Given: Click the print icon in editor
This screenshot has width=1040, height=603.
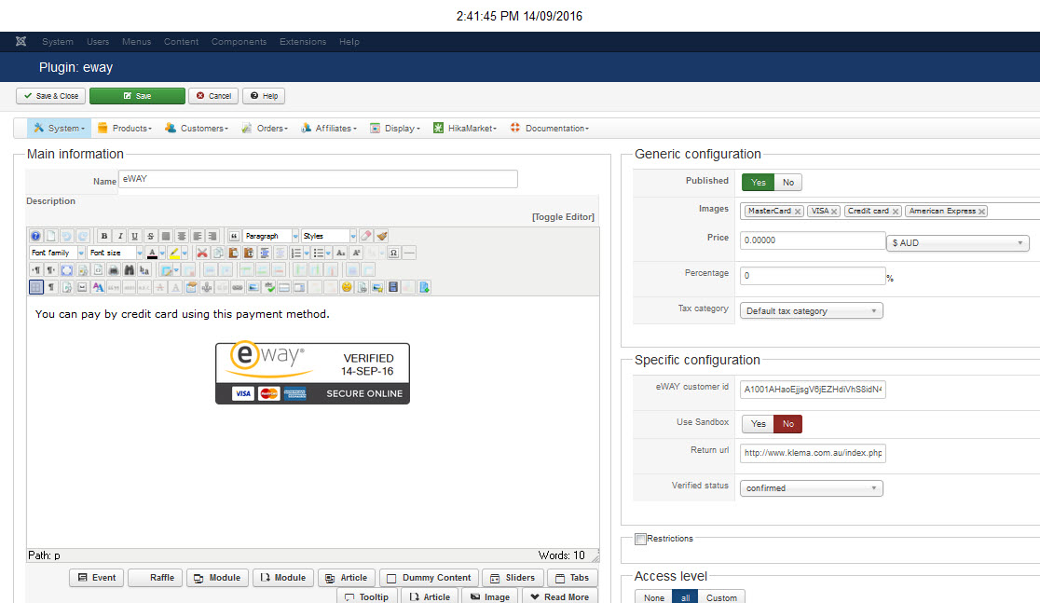Looking at the screenshot, I should click(x=114, y=270).
